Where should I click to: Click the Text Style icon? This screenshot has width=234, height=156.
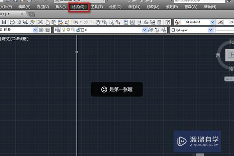click(177, 22)
